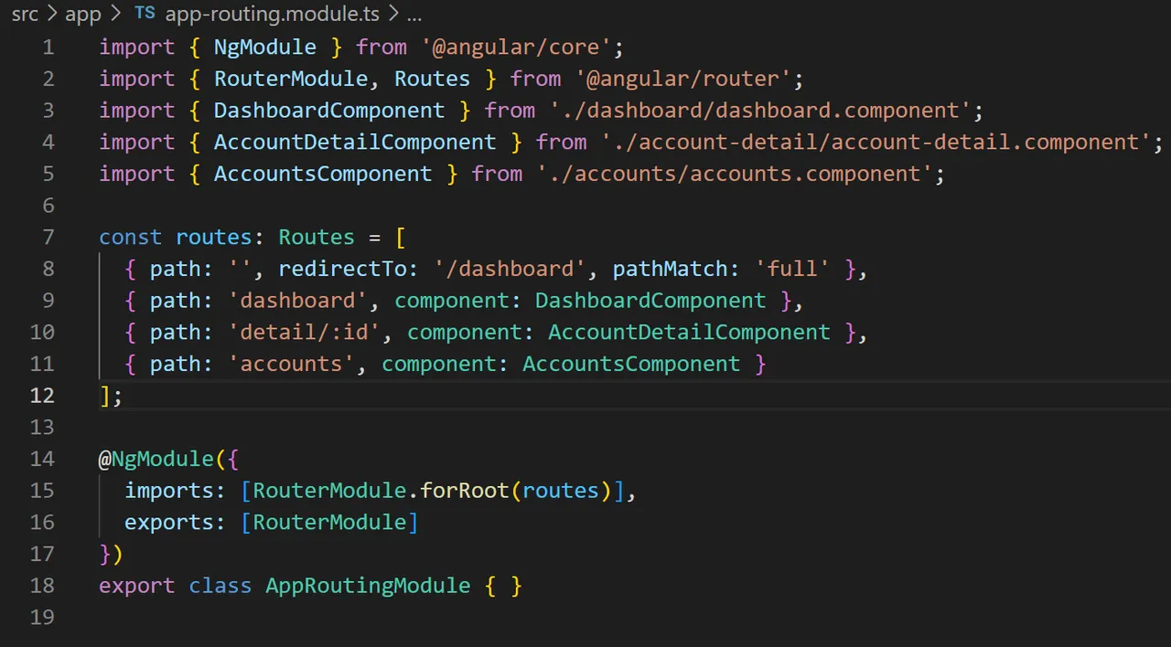The width and height of the screenshot is (1171, 647).
Task: Click line number 14 in the gutter
Action: coord(42,459)
